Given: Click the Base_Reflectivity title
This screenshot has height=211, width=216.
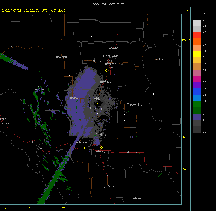Looking at the screenshot, I should tap(108, 4).
